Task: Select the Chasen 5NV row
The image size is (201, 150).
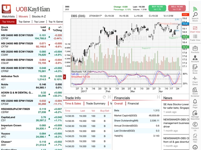Action: pos(31,143)
